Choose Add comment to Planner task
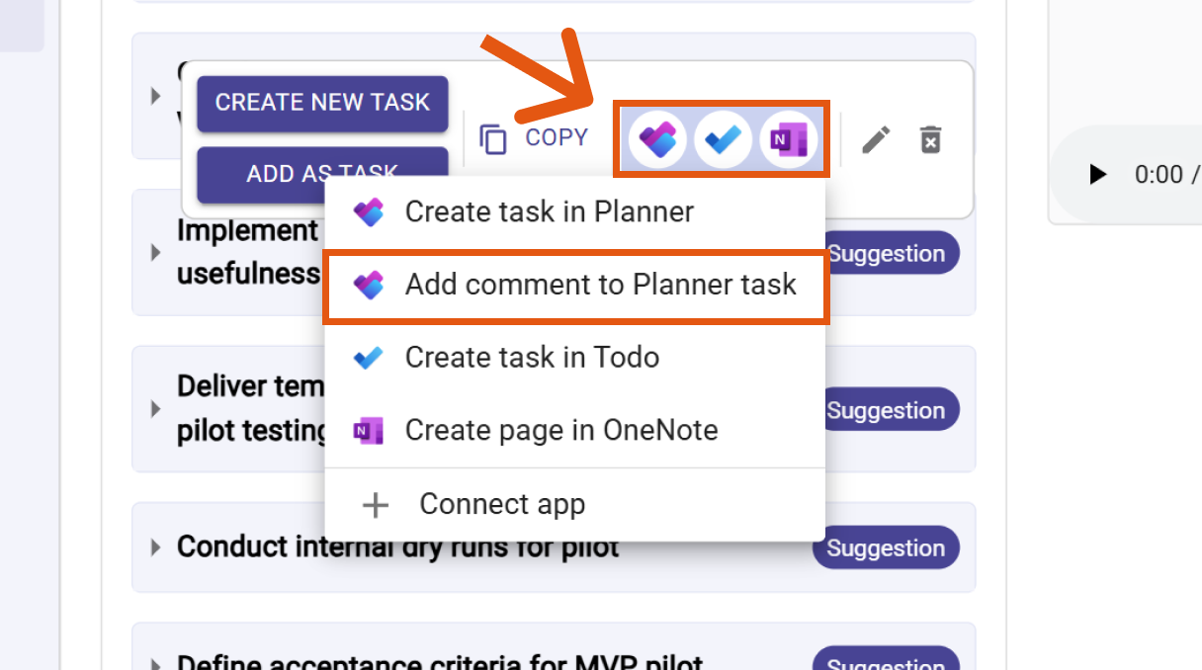 point(600,285)
